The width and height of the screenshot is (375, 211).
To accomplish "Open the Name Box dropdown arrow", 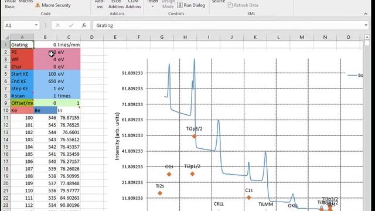I will pos(36,25).
